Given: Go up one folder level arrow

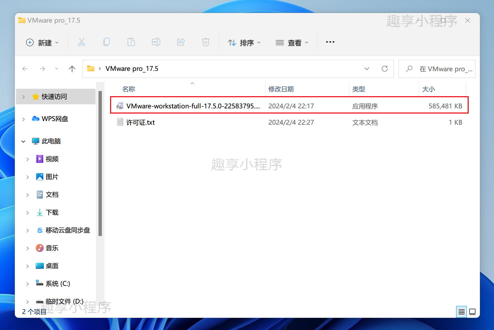Looking at the screenshot, I should [x=72, y=69].
